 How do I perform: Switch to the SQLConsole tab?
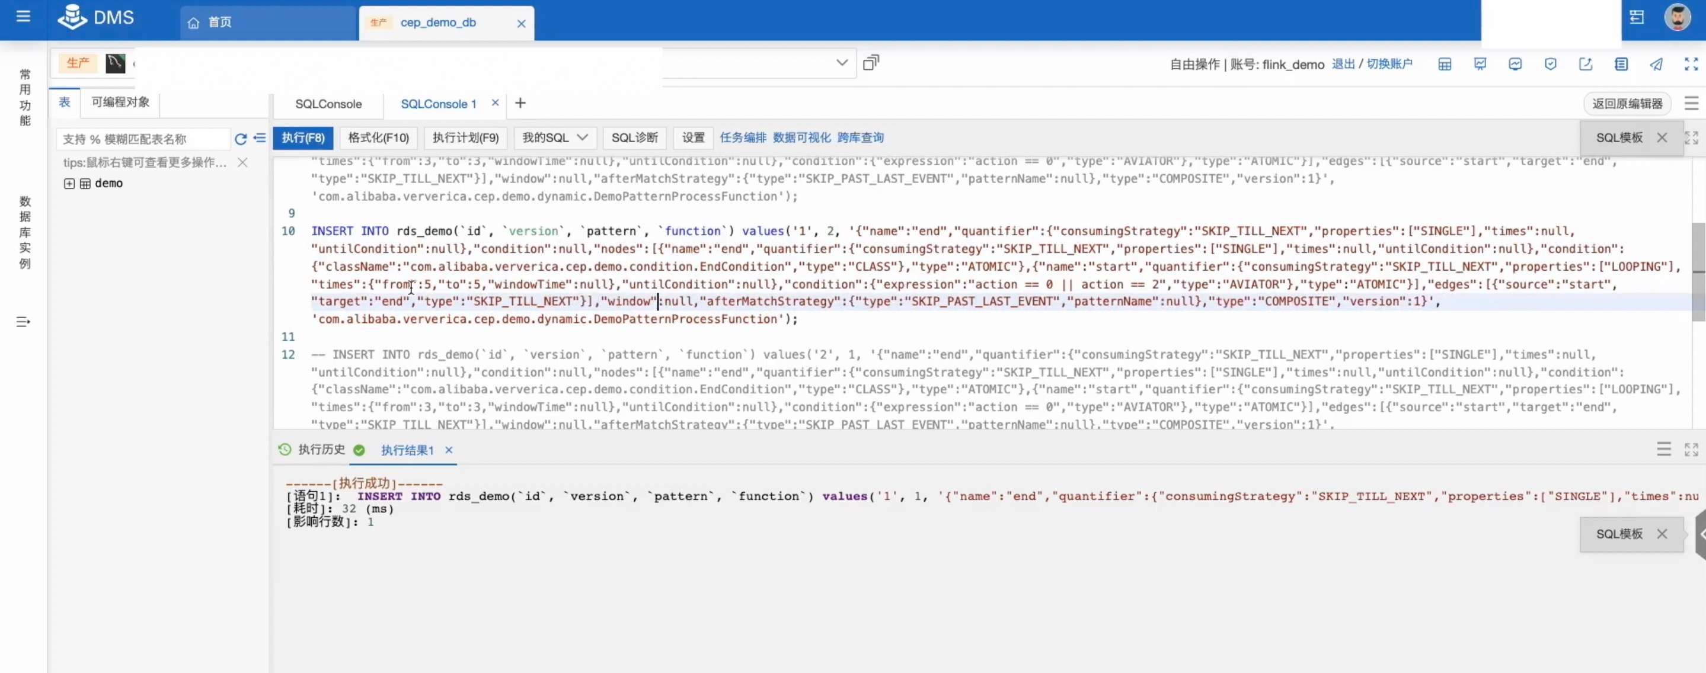pyautogui.click(x=328, y=104)
